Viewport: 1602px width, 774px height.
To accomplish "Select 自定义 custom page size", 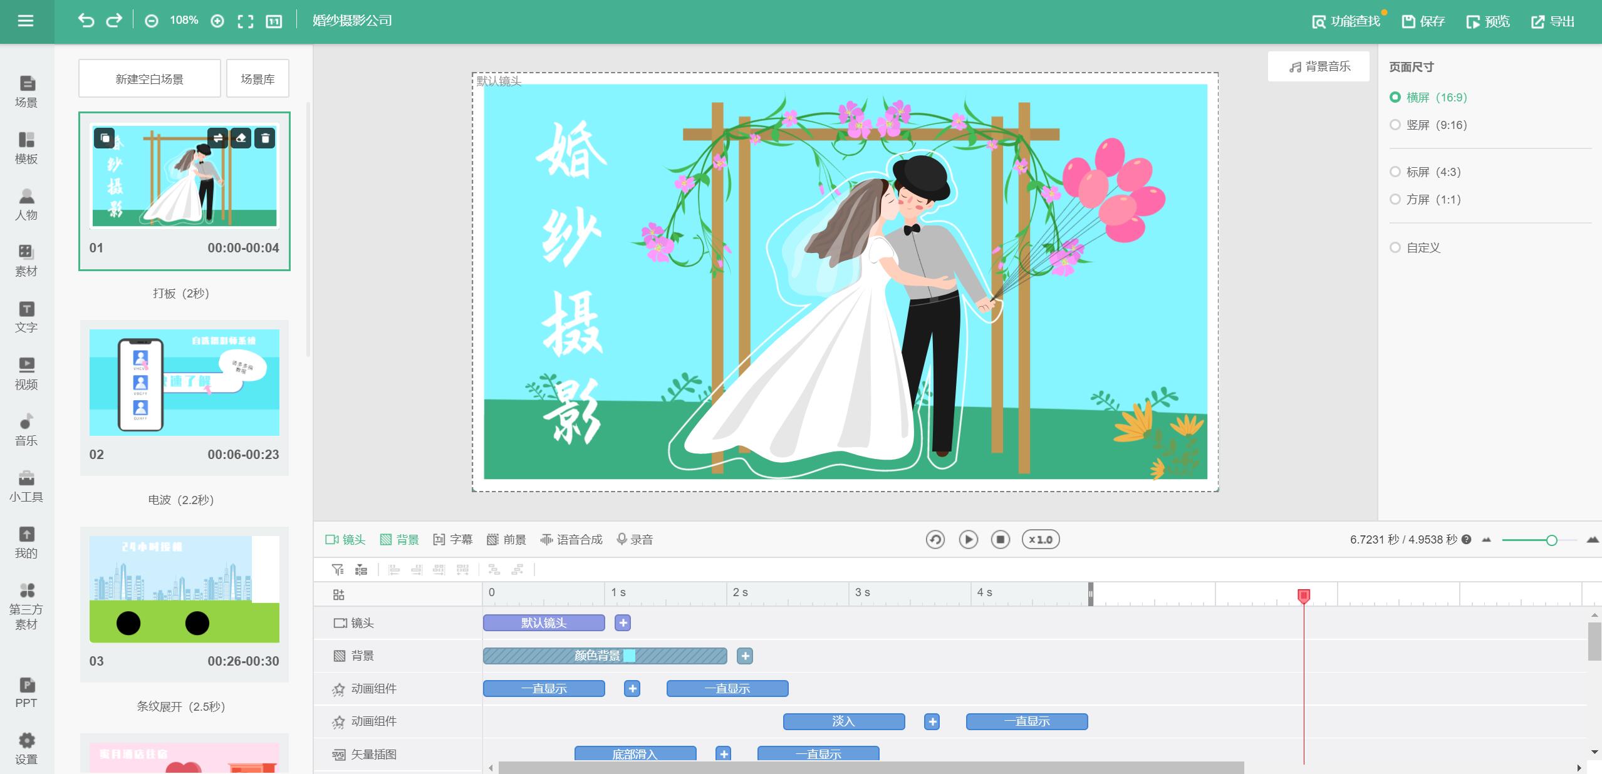I will (1415, 247).
